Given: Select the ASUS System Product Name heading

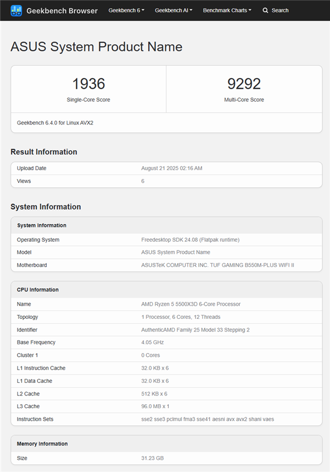Looking at the screenshot, I should click(96, 47).
